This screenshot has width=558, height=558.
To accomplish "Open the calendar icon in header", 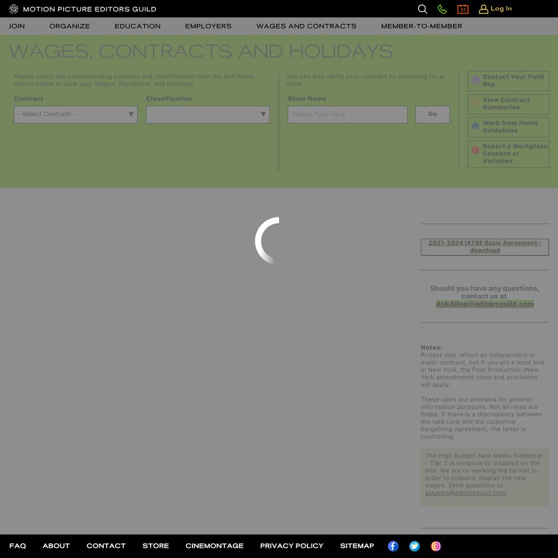I will (463, 9).
